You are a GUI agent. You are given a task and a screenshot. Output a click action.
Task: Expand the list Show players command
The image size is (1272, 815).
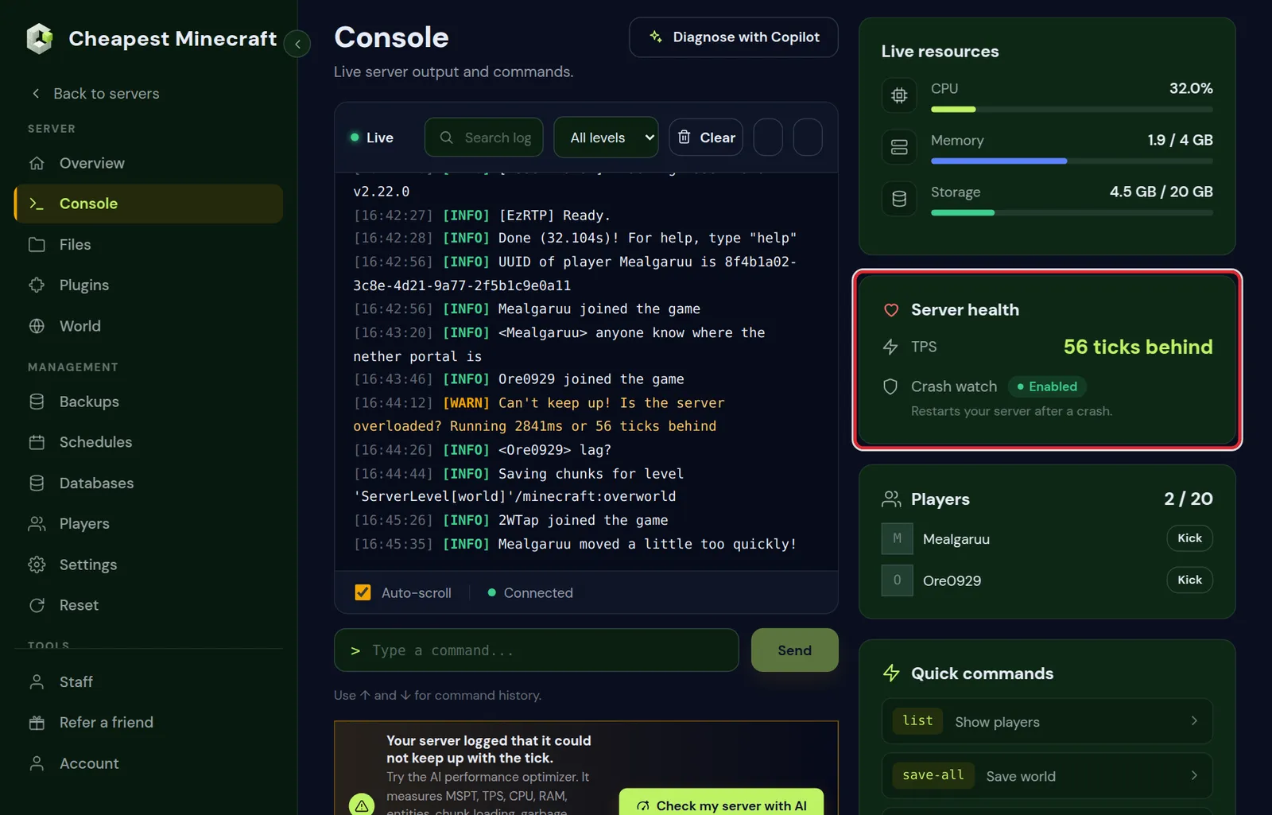pos(1047,721)
